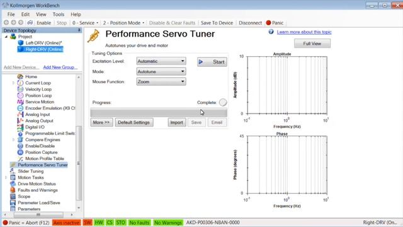Click the Motion Profile Table icon
403x227 pixels.
pos(20,158)
